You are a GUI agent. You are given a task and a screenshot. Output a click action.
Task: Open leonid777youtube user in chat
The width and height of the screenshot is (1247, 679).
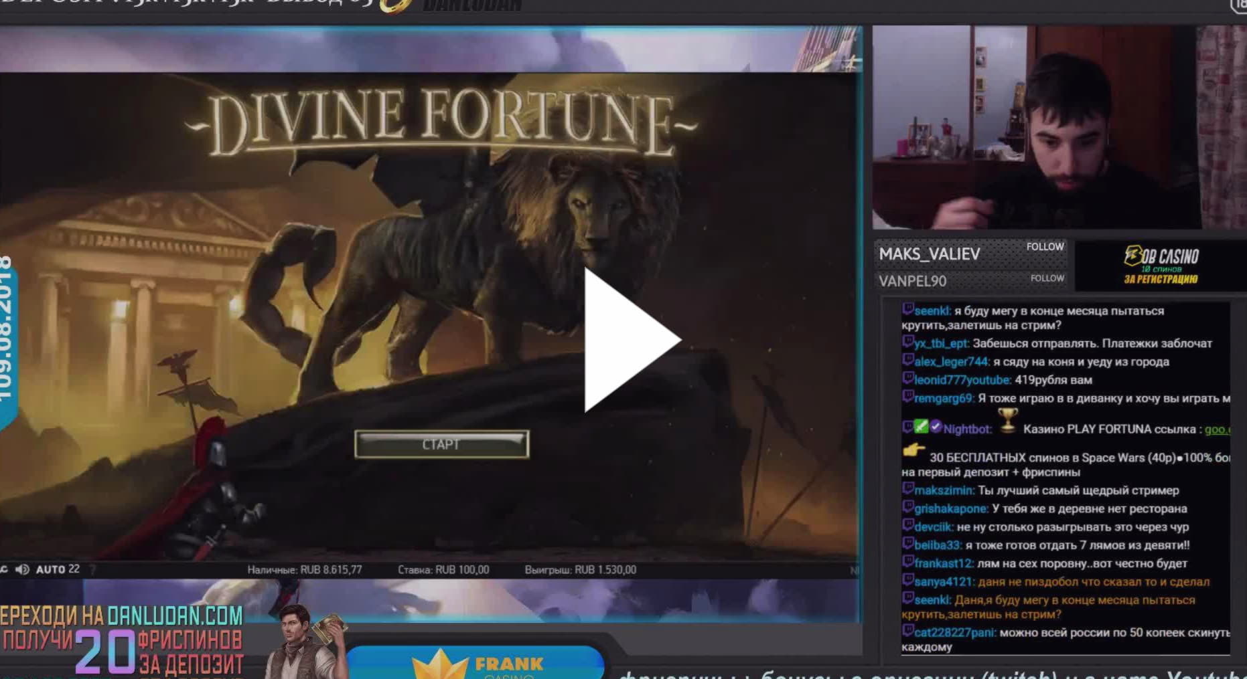coord(962,380)
